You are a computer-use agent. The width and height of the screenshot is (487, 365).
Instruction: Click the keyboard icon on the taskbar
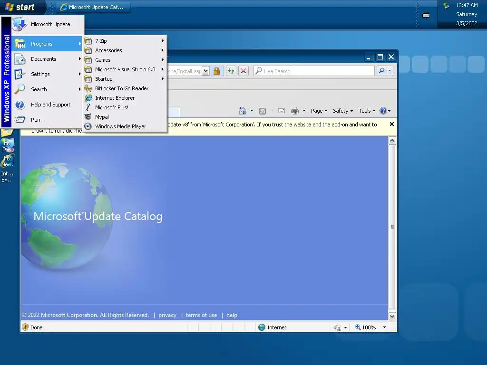point(426,15)
